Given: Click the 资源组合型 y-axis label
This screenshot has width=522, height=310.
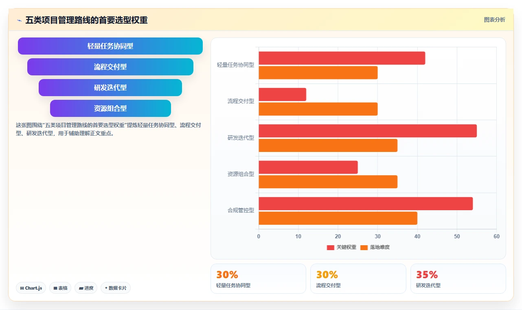Looking at the screenshot, I should [241, 174].
